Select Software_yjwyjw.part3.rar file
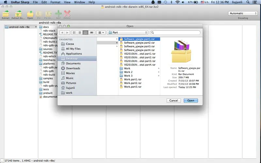This screenshot has width=261, height=163. coord(139,46)
